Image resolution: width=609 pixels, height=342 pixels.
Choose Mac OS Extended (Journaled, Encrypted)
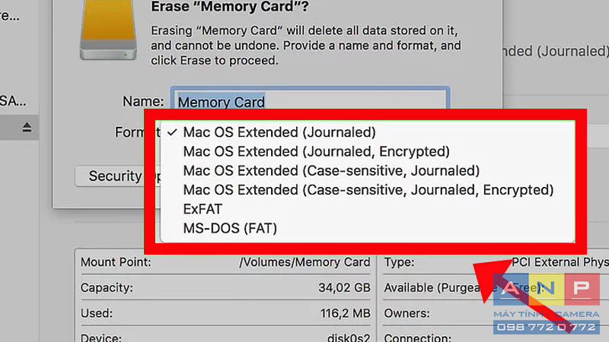316,151
